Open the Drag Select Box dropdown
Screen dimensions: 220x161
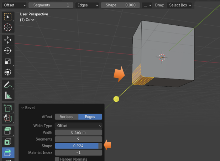pyautogui.click(x=180, y=5)
